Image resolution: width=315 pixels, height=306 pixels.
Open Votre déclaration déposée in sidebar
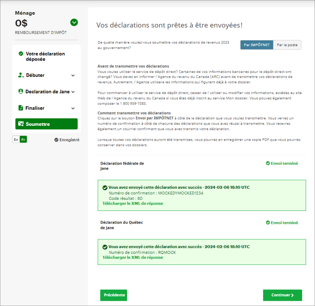coord(45,57)
